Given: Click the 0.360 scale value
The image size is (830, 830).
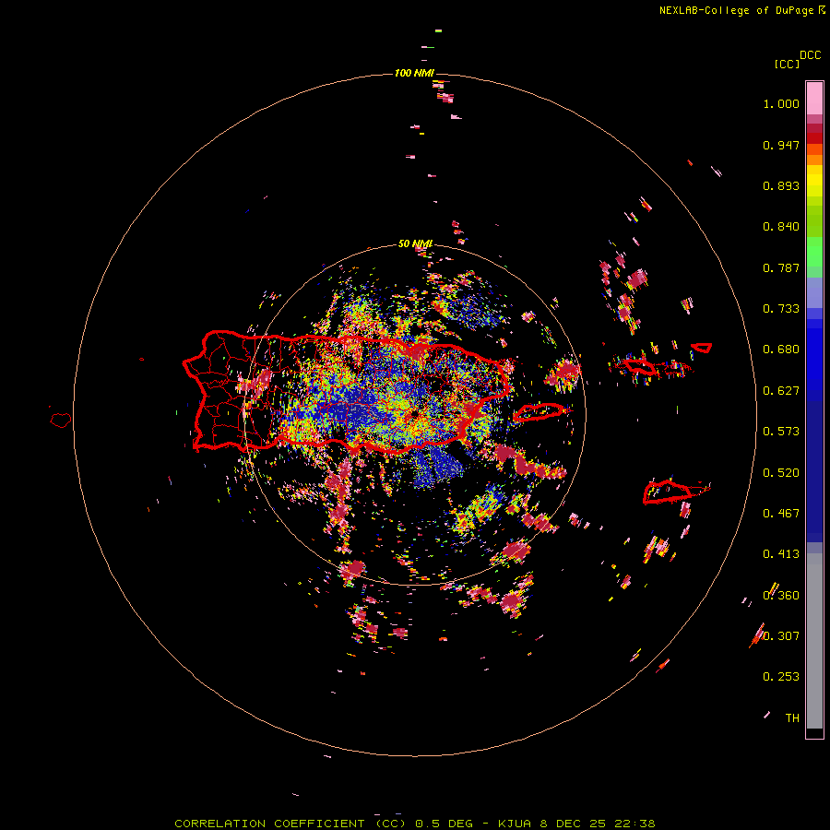Looking at the screenshot, I should pos(781,596).
